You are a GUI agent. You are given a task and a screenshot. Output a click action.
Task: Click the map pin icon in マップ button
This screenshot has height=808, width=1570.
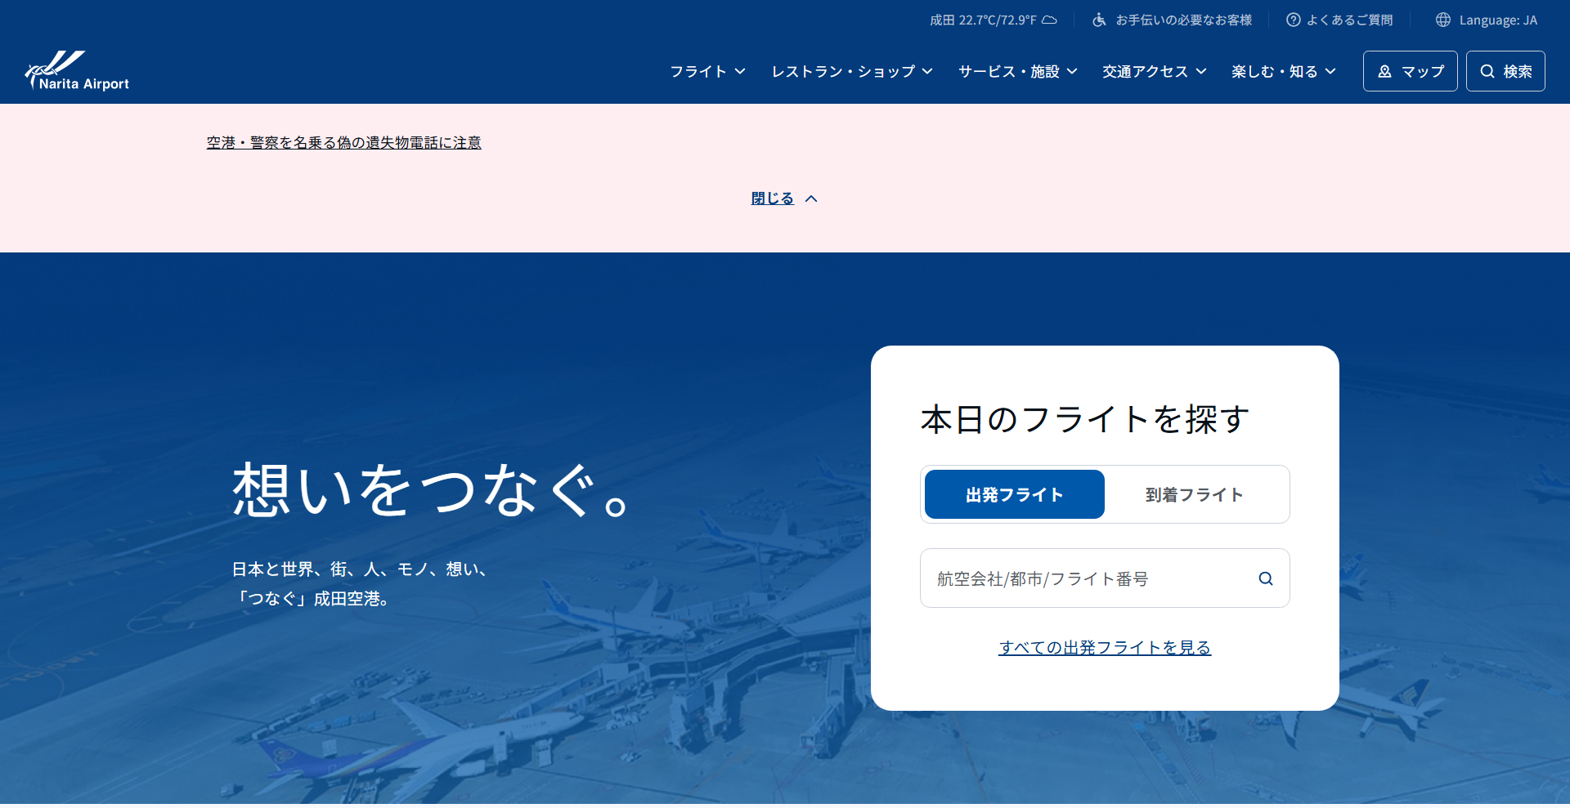coord(1384,71)
